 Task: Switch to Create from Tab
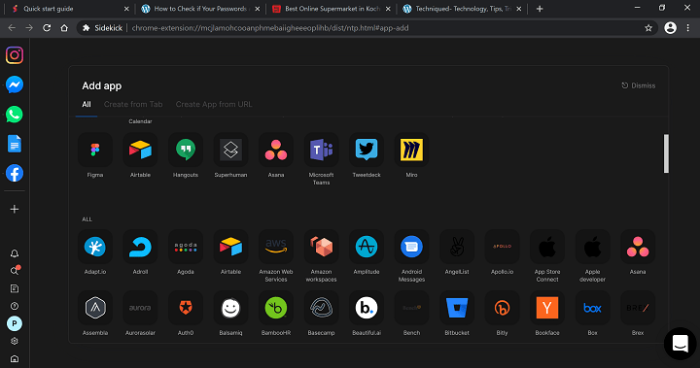133,104
